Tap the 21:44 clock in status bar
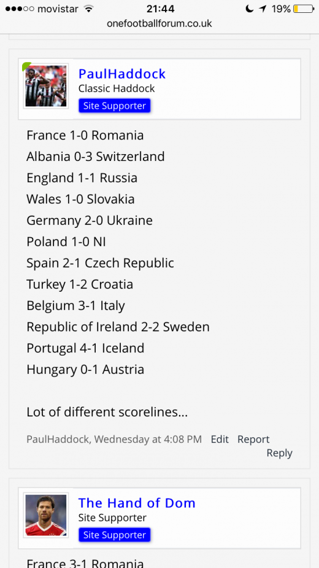The height and width of the screenshot is (568, 319). (x=160, y=9)
